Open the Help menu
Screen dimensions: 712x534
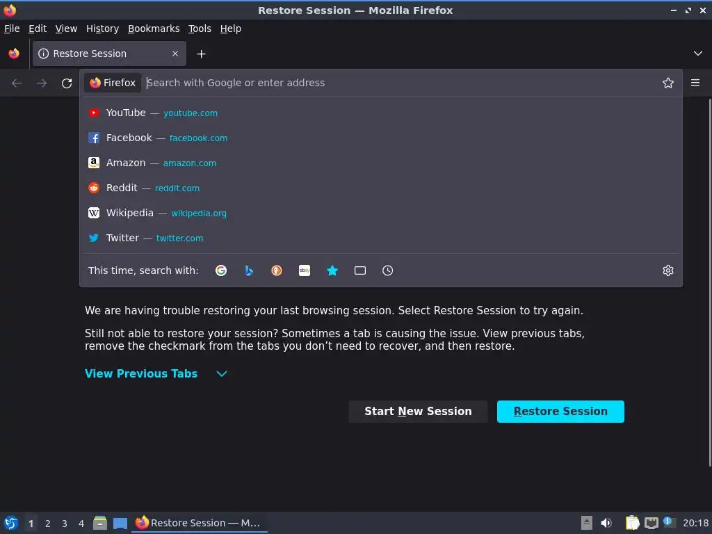231,29
